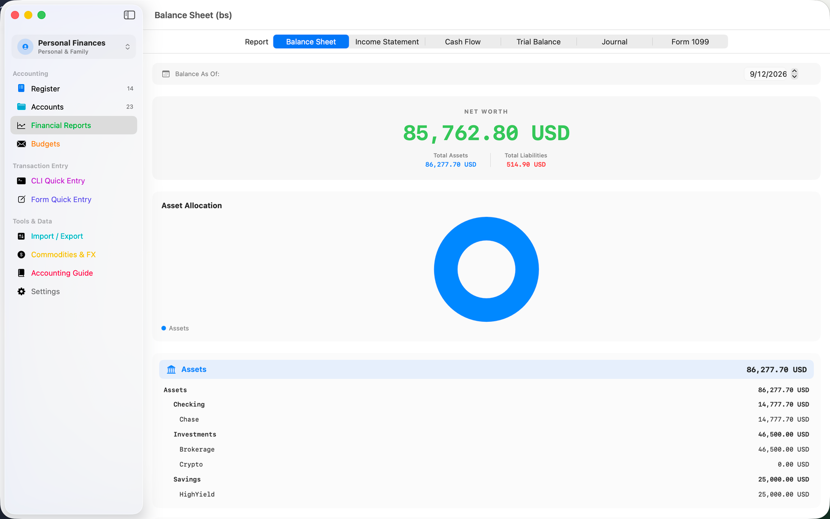830x519 pixels.
Task: Click the Asset Allocation heading
Action: coord(191,206)
